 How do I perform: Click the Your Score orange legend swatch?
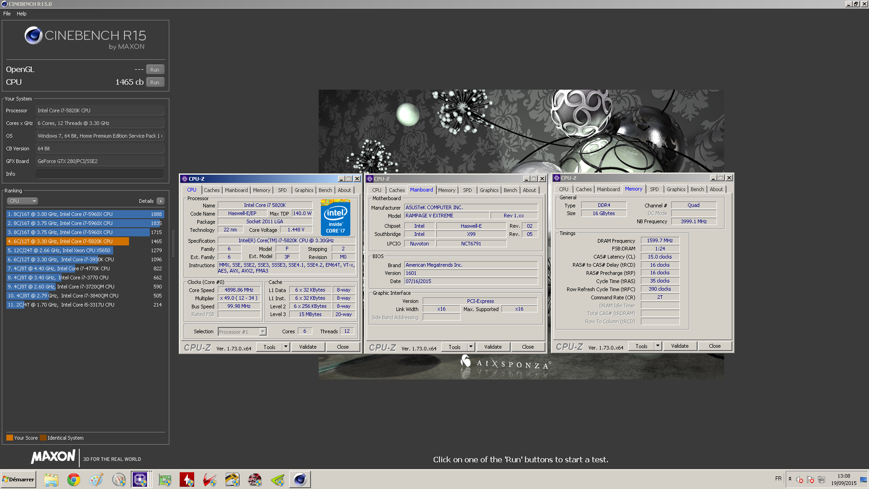click(10, 438)
